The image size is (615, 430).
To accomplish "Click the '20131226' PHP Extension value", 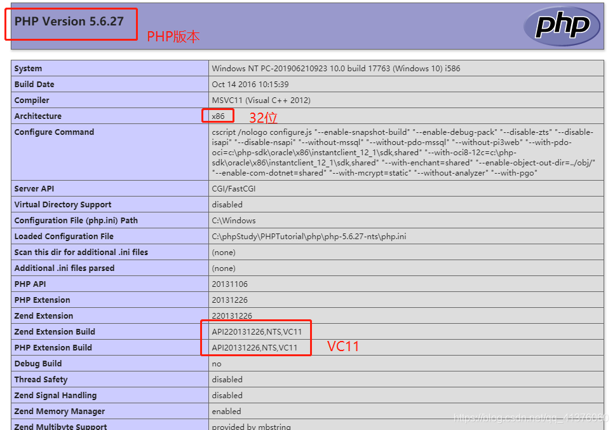I will point(230,300).
